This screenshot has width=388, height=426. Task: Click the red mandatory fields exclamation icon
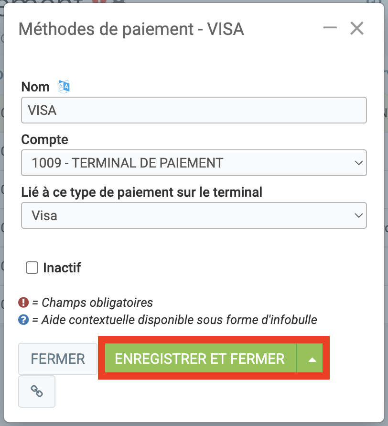[23, 303]
